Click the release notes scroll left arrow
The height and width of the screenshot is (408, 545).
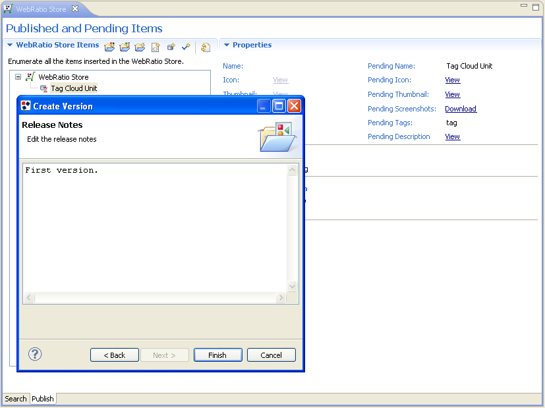point(29,297)
